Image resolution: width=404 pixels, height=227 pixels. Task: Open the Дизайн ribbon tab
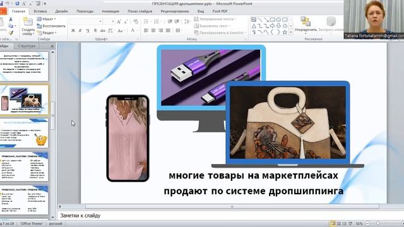[61, 11]
